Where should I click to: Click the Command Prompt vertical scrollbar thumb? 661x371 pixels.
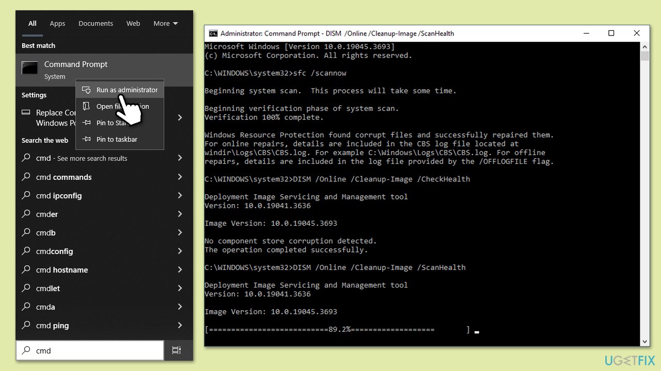(x=644, y=56)
